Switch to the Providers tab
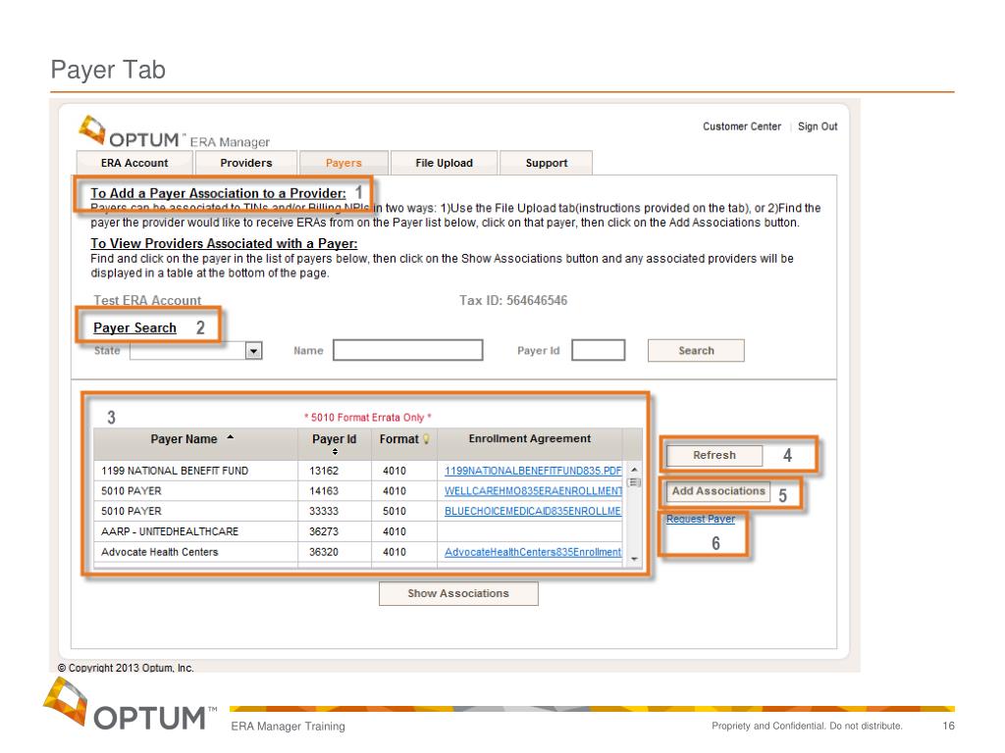Image resolution: width=1005 pixels, height=753 pixels. point(246,163)
